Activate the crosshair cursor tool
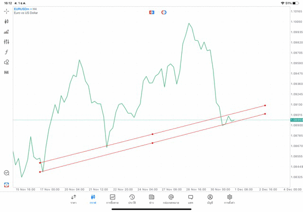Image resolution: width=303 pixels, height=212 pixels. [6, 11]
